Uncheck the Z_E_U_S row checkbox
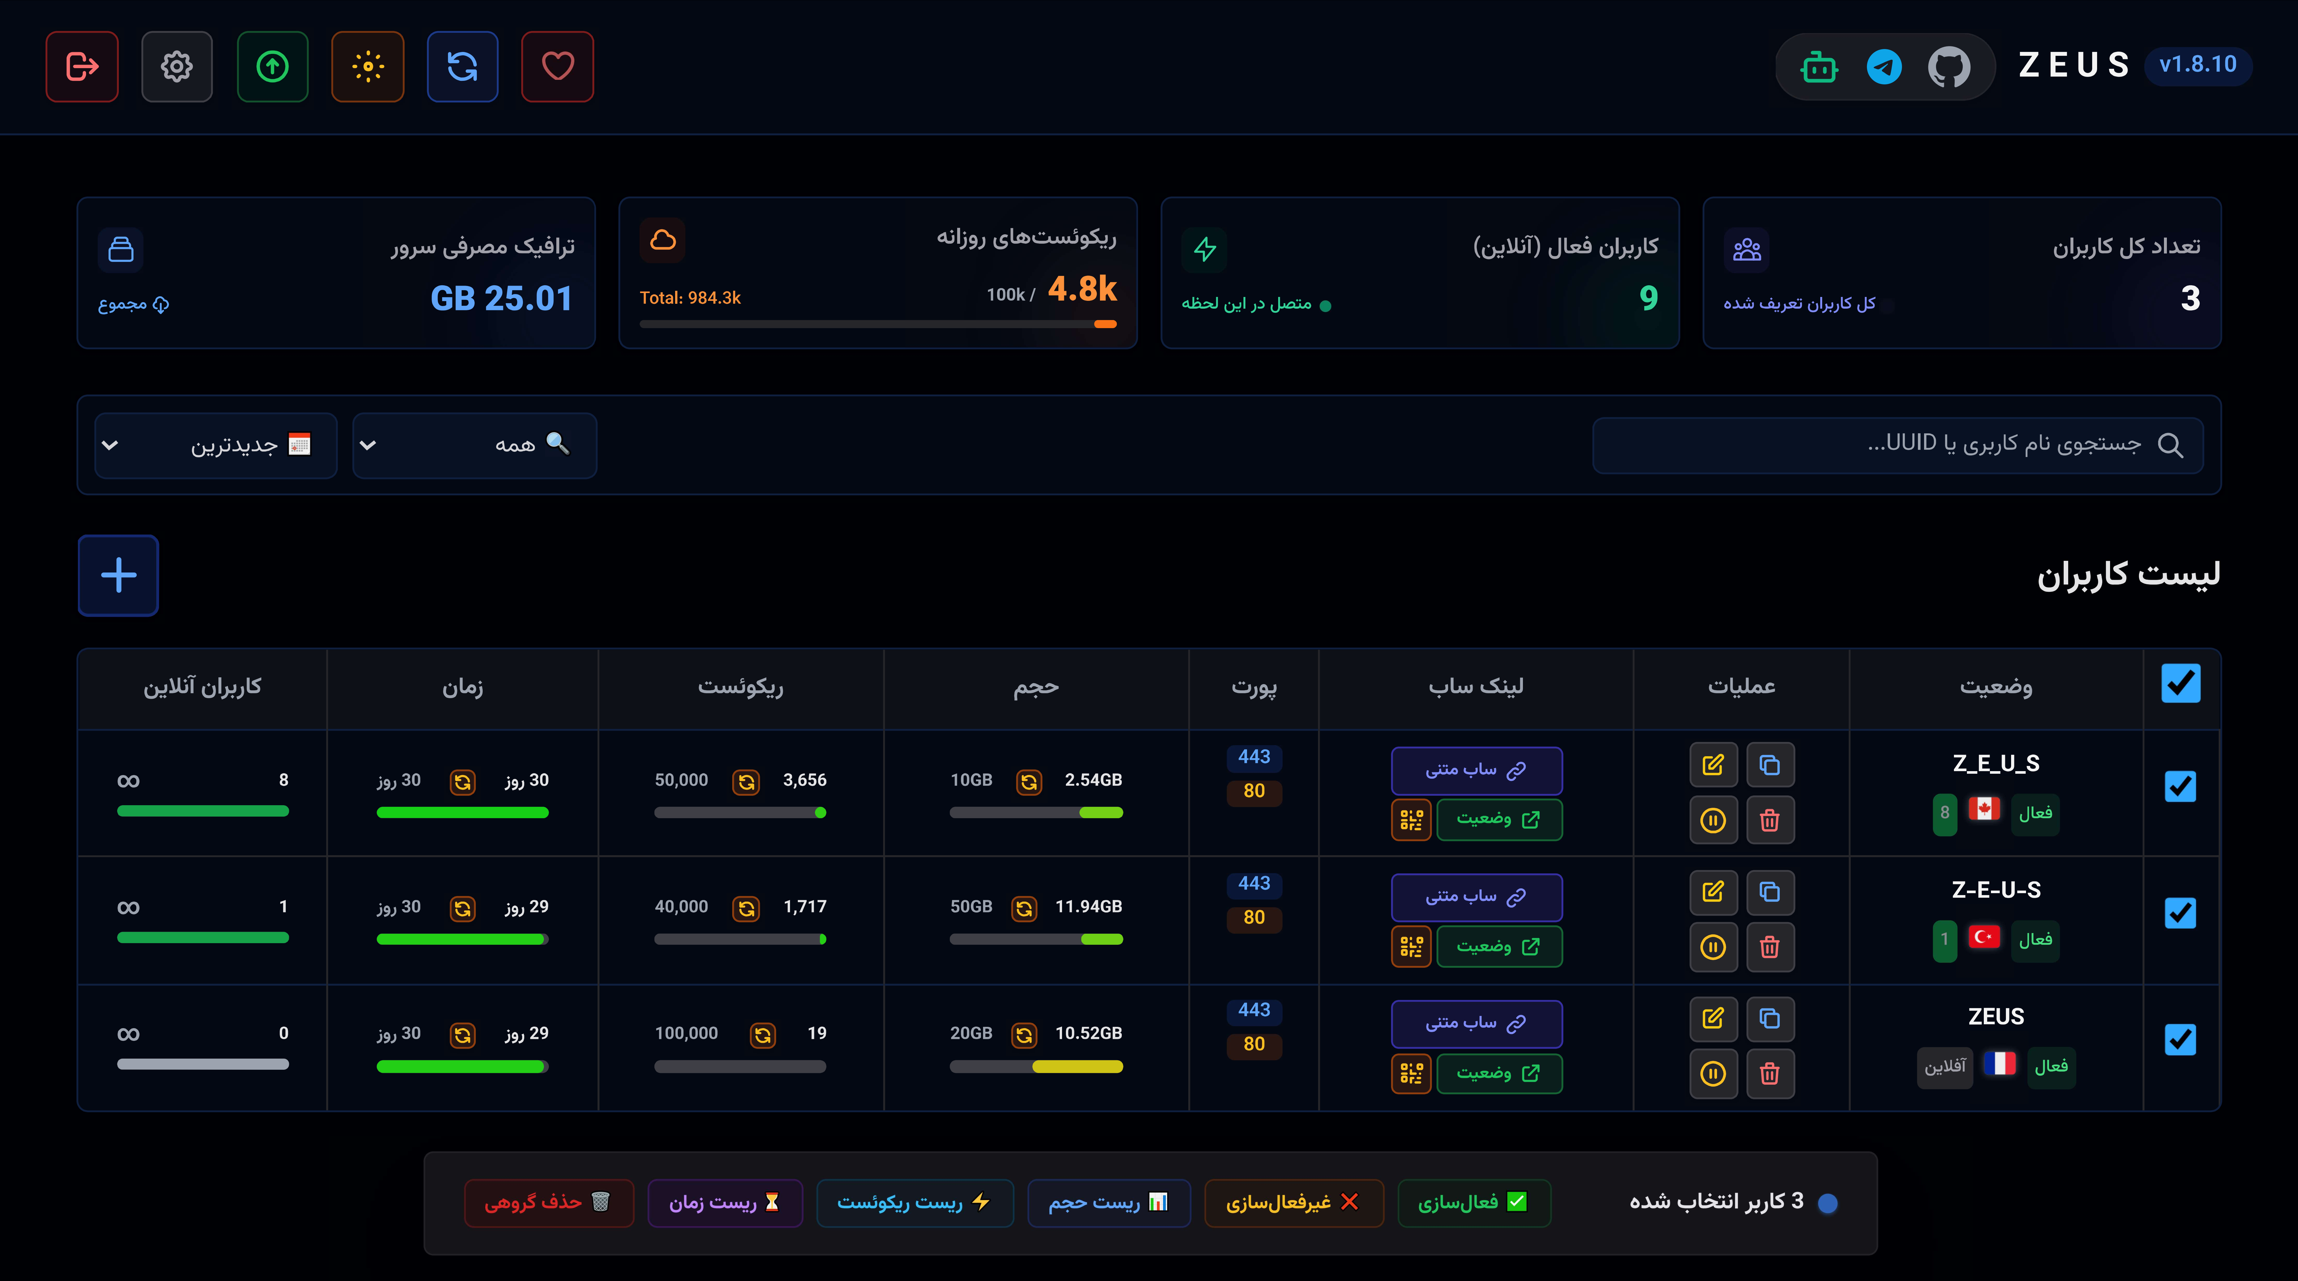This screenshot has width=2298, height=1281. coord(2180,787)
